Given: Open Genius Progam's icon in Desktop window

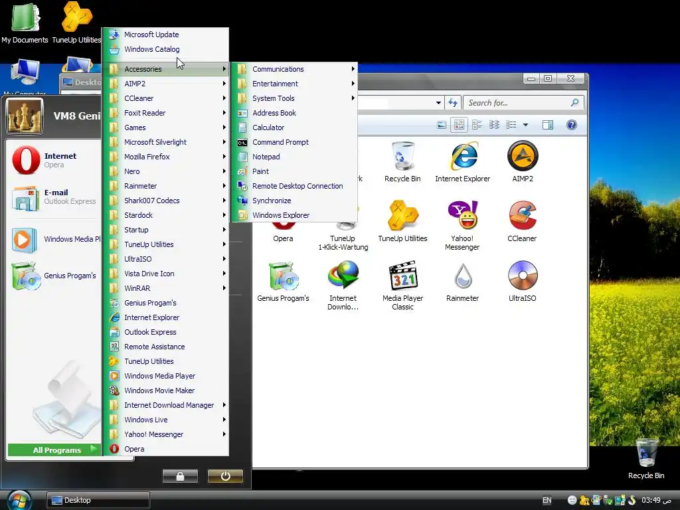Looking at the screenshot, I should pyautogui.click(x=283, y=281).
